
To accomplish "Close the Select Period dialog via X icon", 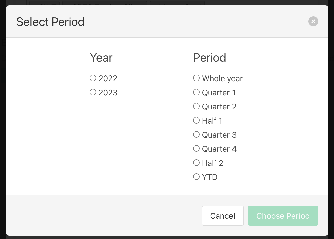I will [313, 21].
